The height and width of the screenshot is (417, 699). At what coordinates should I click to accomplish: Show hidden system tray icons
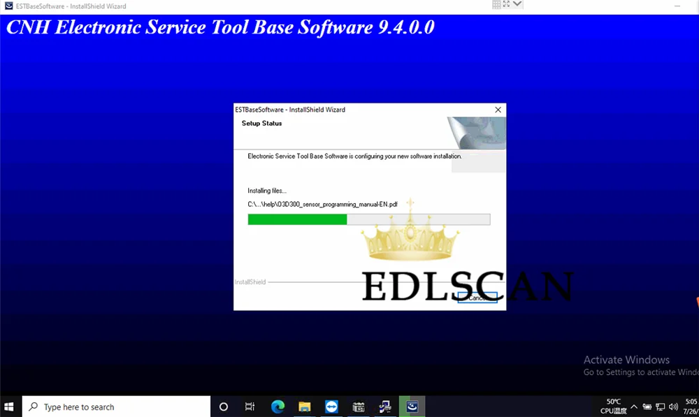(x=633, y=407)
